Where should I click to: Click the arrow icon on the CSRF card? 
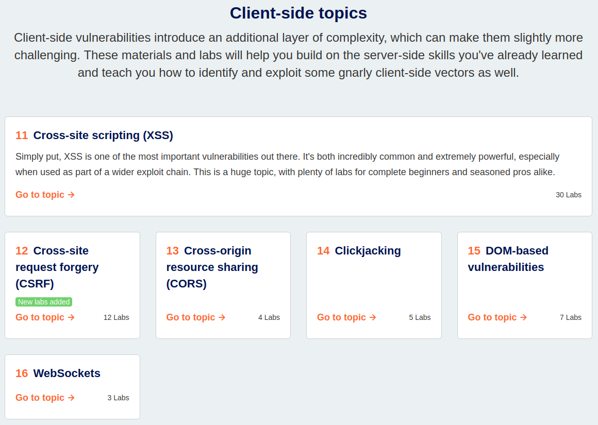[x=71, y=317]
